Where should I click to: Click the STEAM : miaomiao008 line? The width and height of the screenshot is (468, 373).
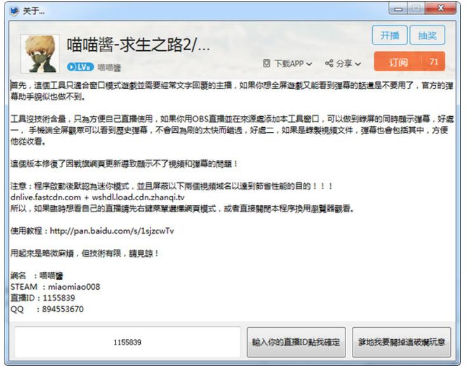(x=55, y=287)
